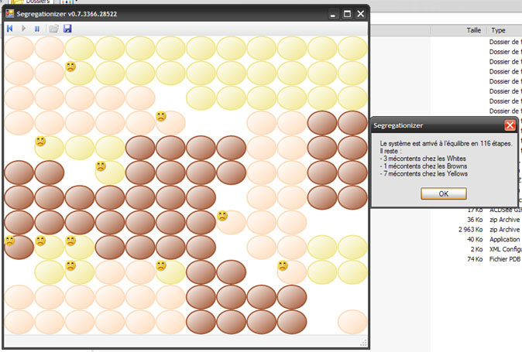Close the Segregationizer main window
The image size is (522, 352).
pyautogui.click(x=361, y=14)
